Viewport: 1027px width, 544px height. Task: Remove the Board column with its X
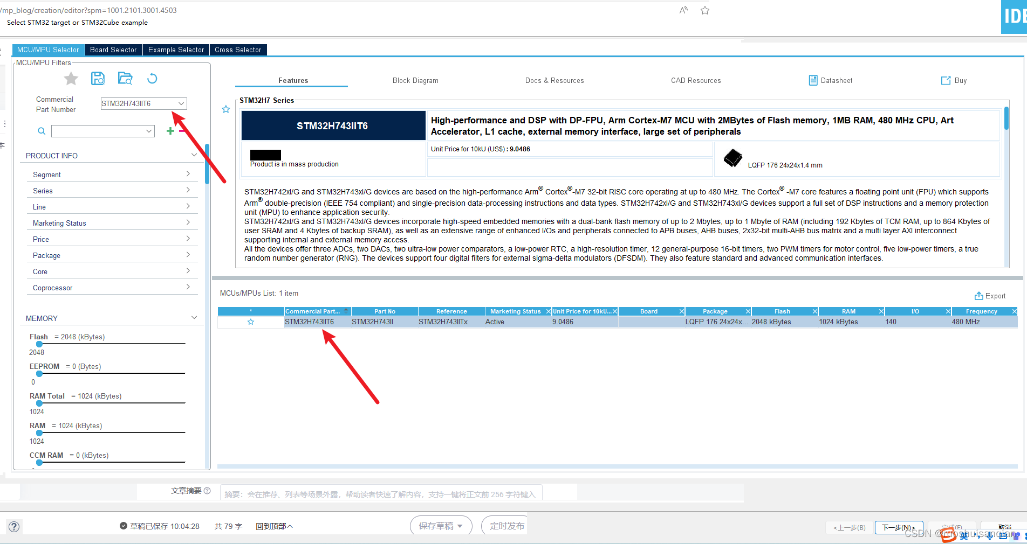tap(682, 311)
